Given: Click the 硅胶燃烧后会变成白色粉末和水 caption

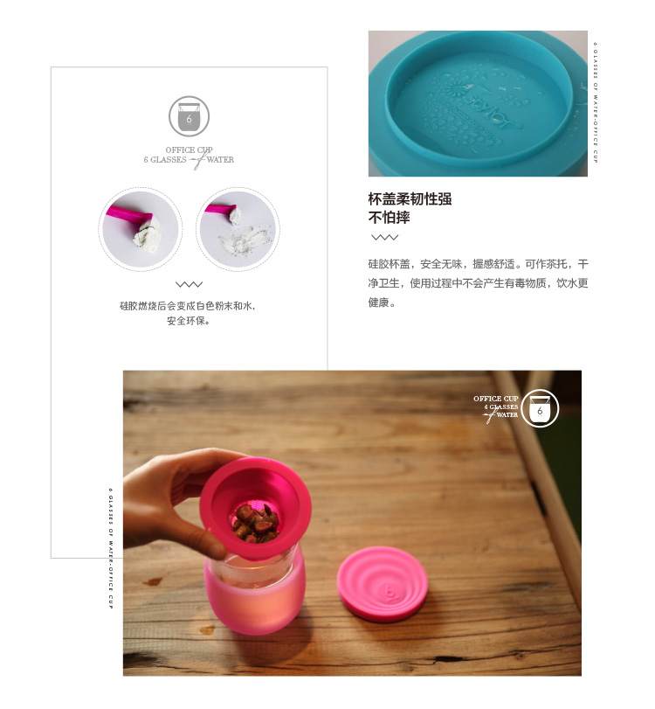Looking at the screenshot, I should click(188, 306).
